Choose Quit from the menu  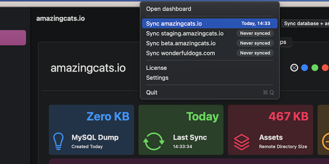tap(152, 92)
